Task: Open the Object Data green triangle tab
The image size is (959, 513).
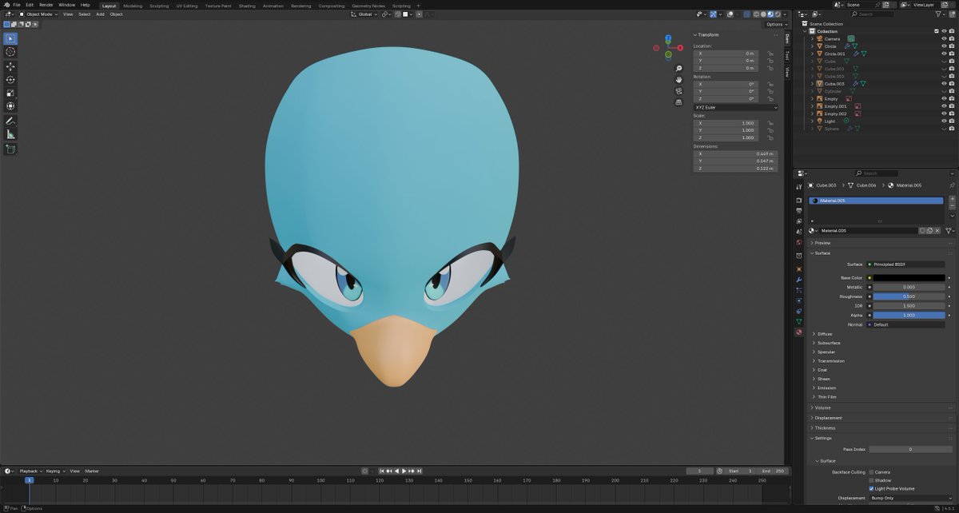Action: tap(798, 321)
